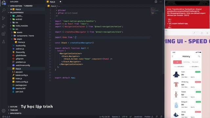
Task: Expand the assets folder
Action: click(12, 32)
